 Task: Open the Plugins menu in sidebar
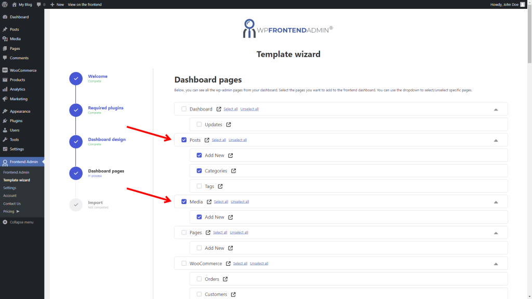tap(16, 121)
